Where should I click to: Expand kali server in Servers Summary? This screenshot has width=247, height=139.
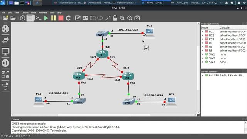(x=203, y=75)
